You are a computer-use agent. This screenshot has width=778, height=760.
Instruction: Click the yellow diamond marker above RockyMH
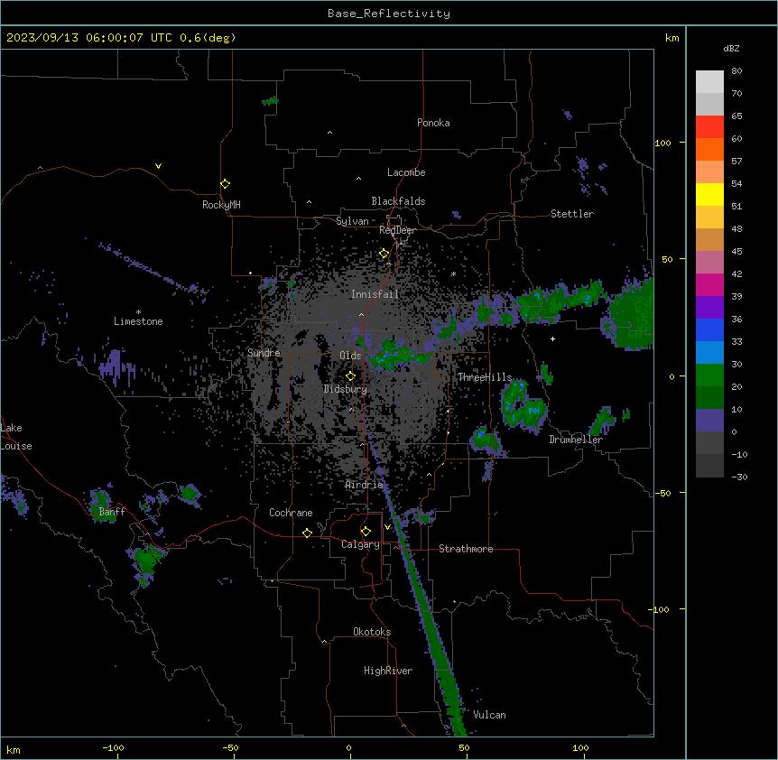(x=225, y=184)
